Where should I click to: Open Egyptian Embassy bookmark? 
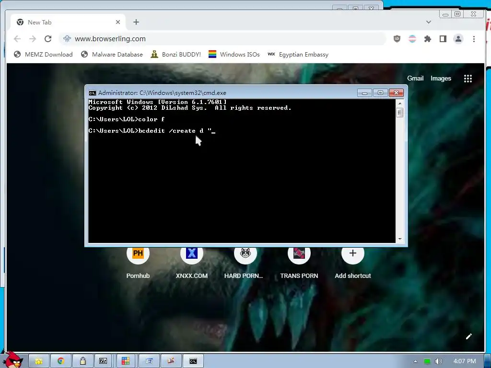(298, 55)
